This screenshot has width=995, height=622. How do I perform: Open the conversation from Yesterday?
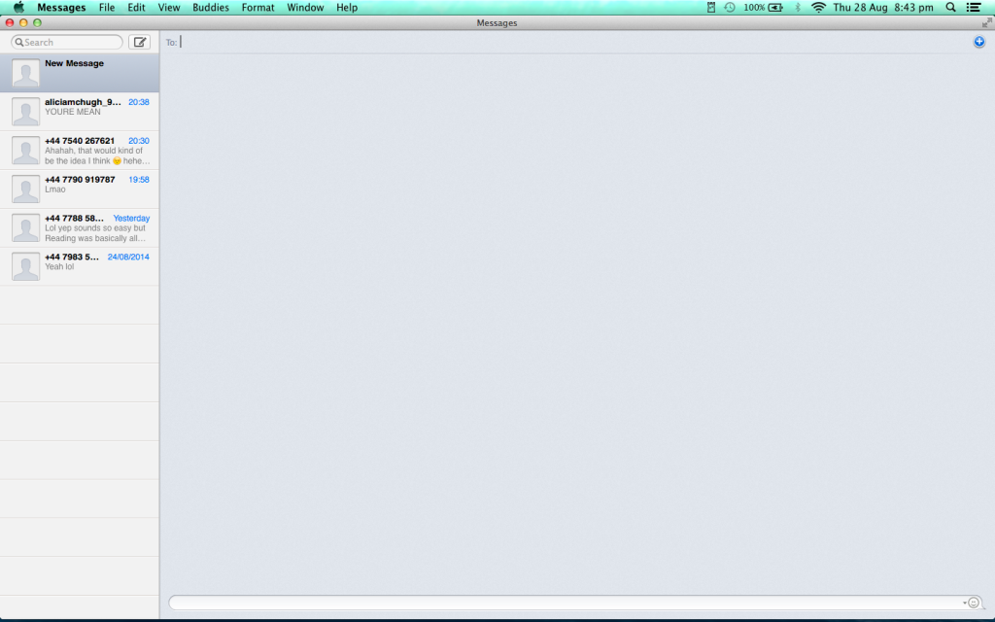point(80,227)
